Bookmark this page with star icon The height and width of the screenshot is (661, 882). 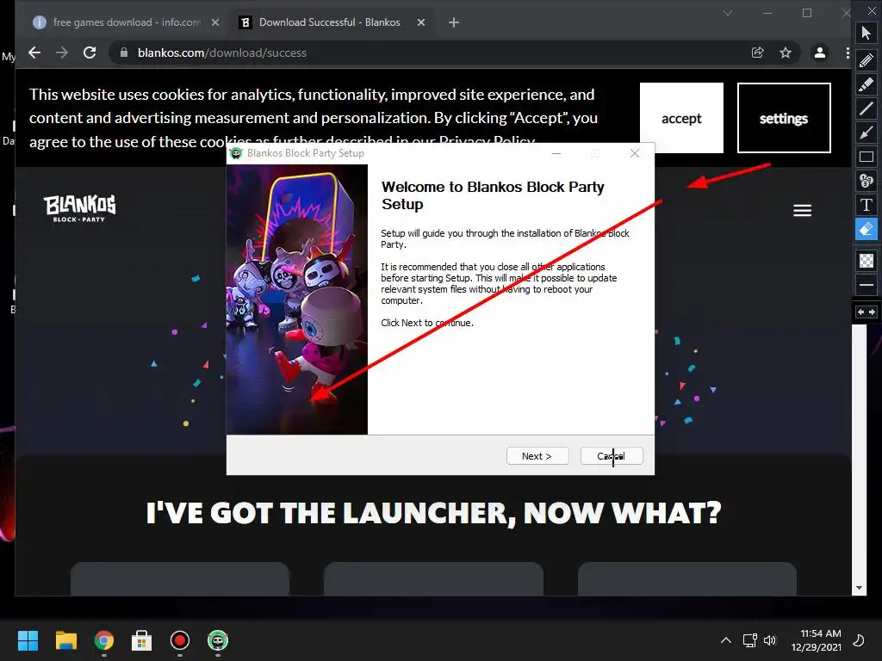[x=786, y=53]
